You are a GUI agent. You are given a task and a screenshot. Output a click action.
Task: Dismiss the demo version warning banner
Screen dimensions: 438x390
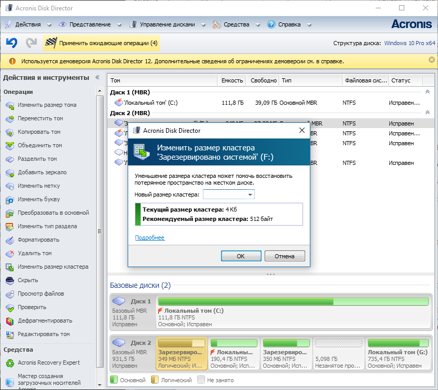pyautogui.click(x=432, y=60)
